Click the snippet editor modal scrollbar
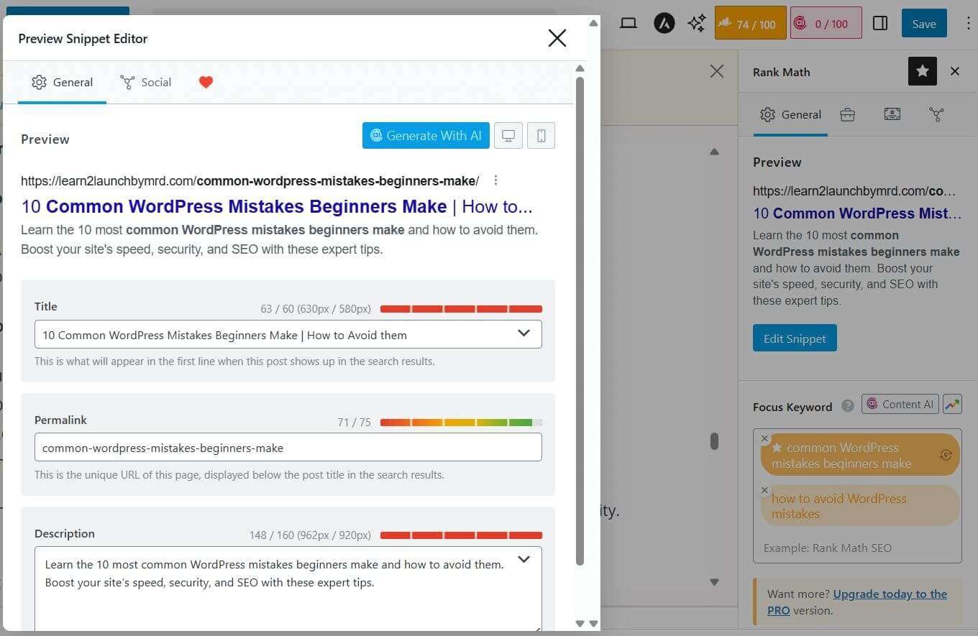 580,320
